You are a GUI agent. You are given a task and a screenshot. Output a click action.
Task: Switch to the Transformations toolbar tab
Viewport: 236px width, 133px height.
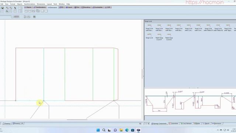40,7
